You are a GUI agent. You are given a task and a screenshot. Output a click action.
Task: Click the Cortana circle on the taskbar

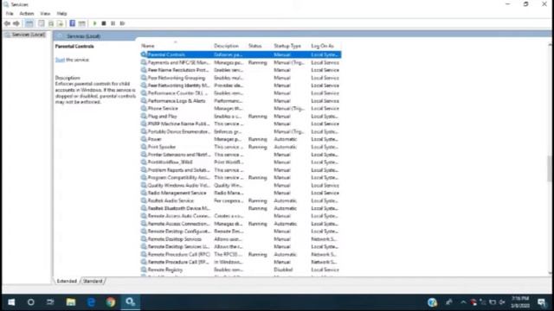pos(31,302)
